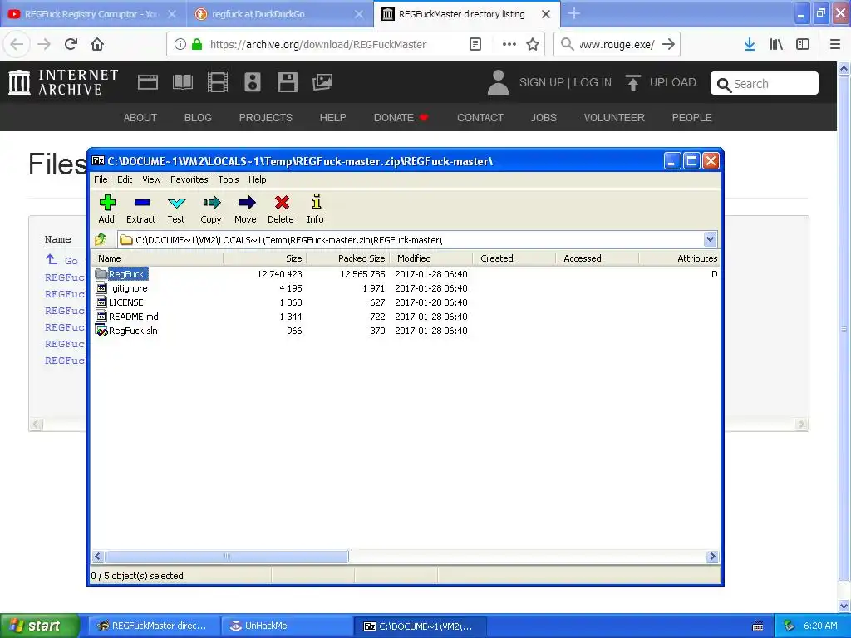Run Test on the archive
Screen dimensions: 851x638
(176, 209)
